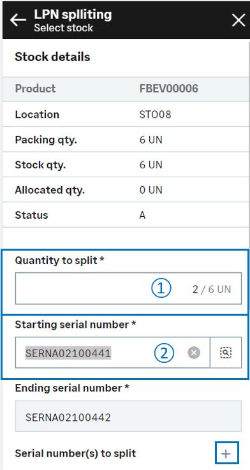250x470 pixels.
Task: Click the LPN splliting title text
Action: click(x=73, y=15)
